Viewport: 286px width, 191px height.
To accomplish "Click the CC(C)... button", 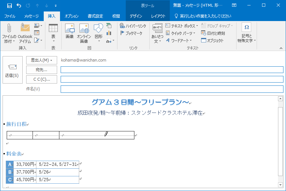I will click(x=41, y=79).
